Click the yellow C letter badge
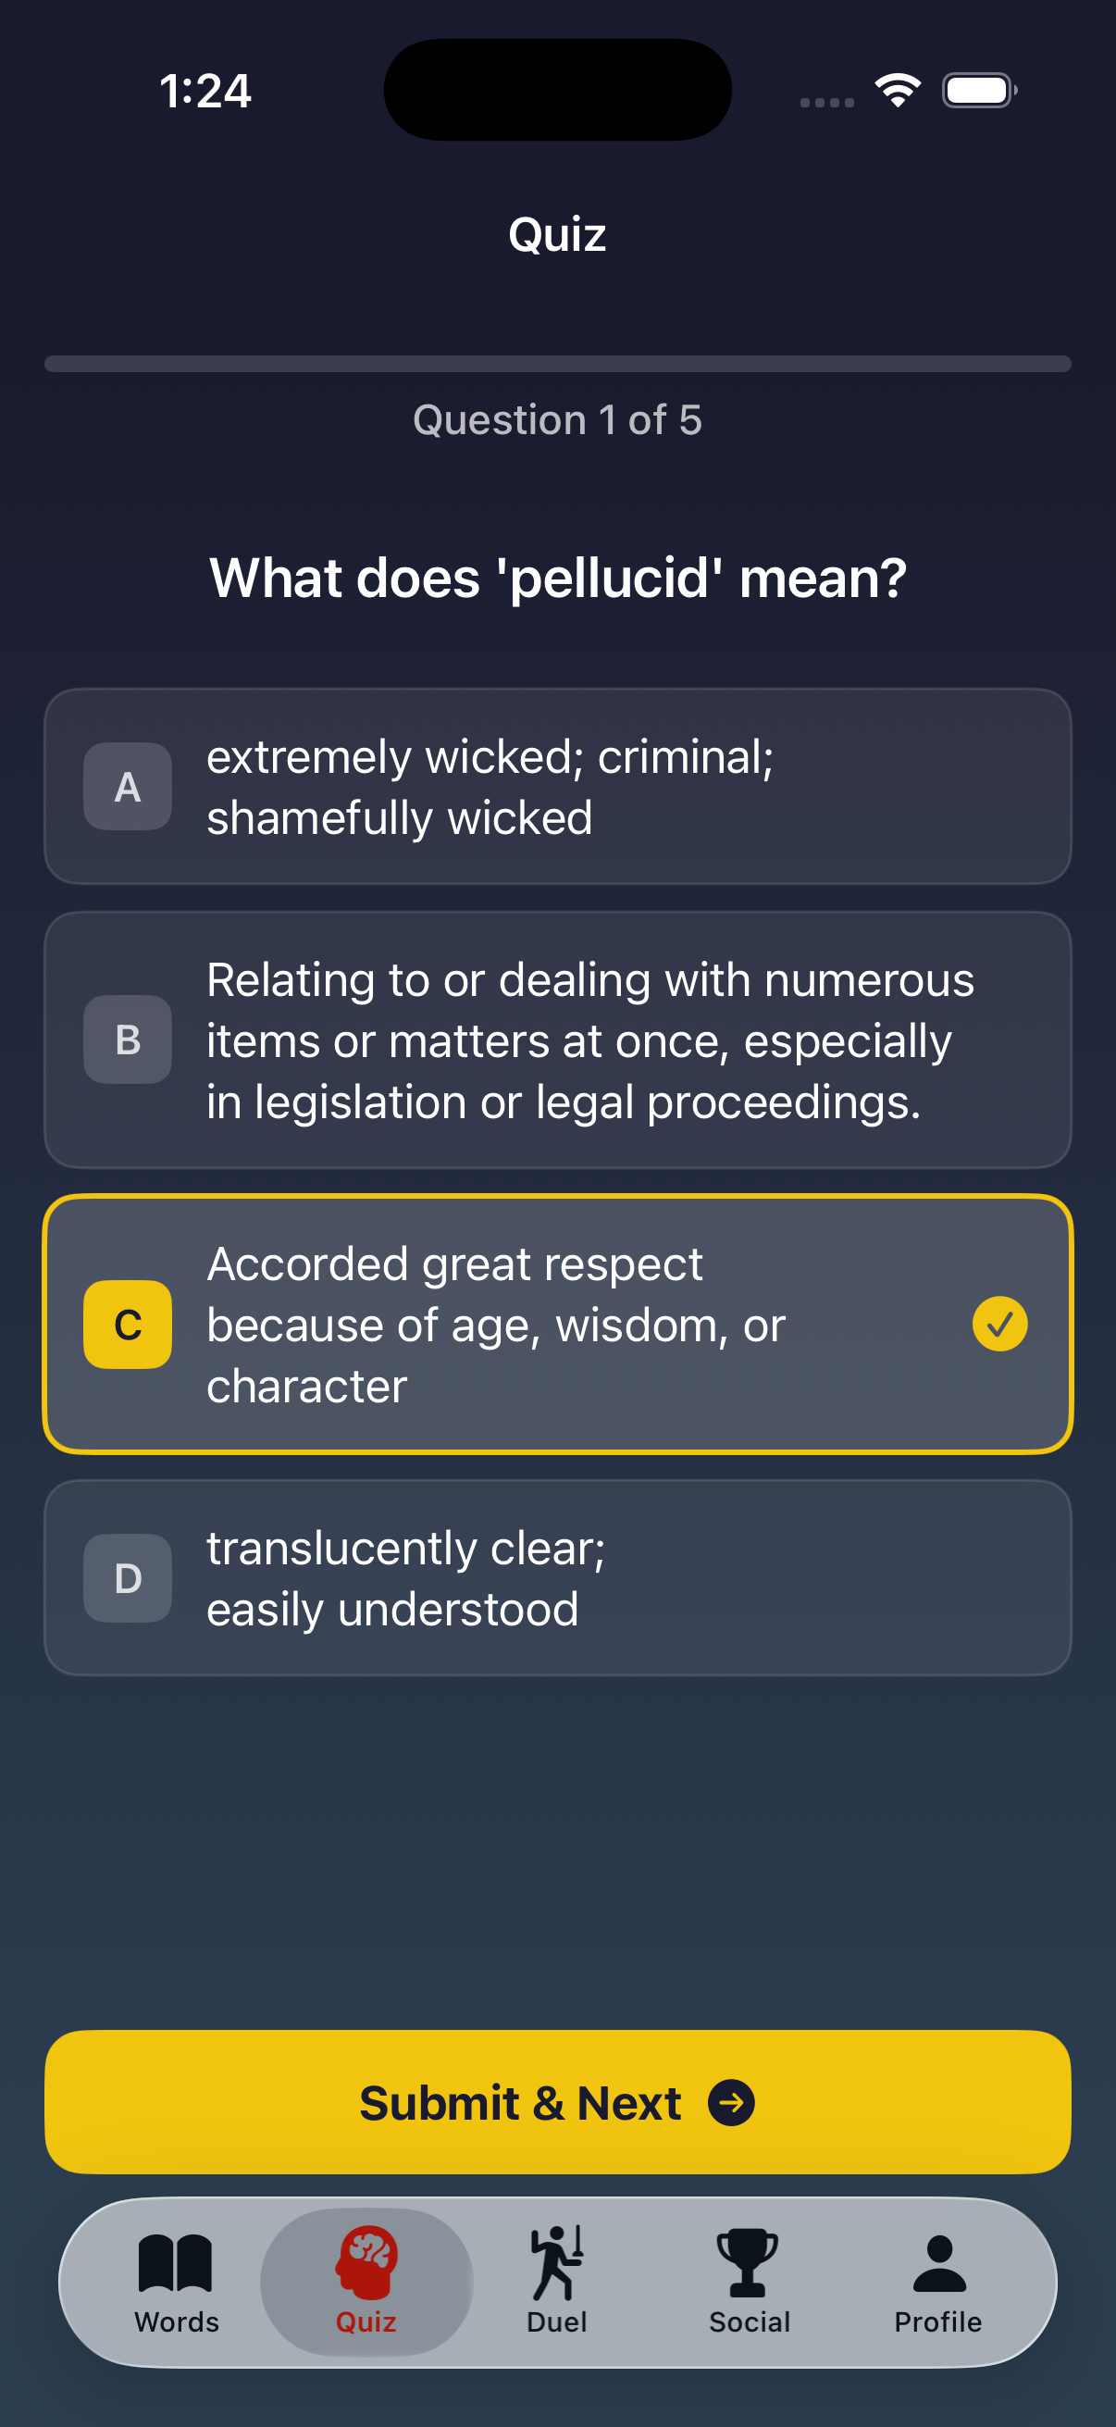Image resolution: width=1116 pixels, height=2427 pixels. click(127, 1324)
